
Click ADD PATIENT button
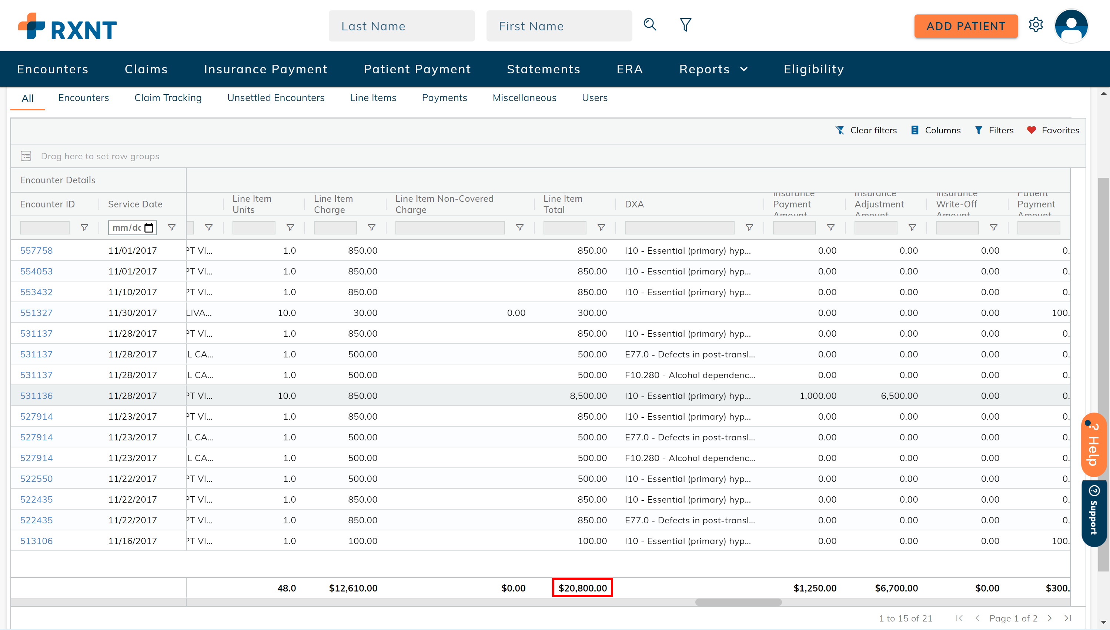tap(966, 26)
